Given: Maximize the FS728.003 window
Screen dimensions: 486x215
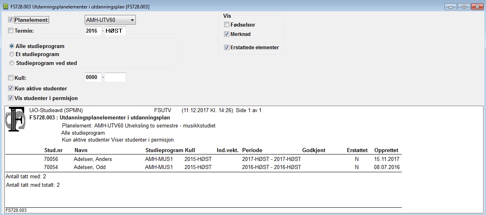Looking at the screenshot, I should click(463, 6).
